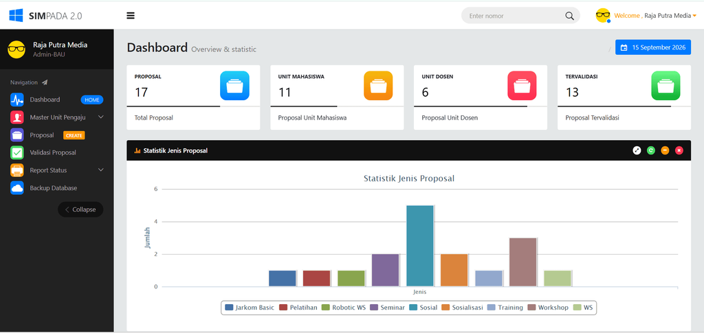
Task: Click the Collapse sidebar button
Action: pyautogui.click(x=80, y=209)
